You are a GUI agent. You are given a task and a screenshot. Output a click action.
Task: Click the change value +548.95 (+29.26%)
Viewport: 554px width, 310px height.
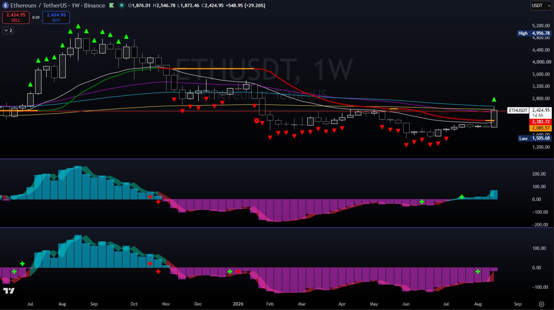[246, 6]
